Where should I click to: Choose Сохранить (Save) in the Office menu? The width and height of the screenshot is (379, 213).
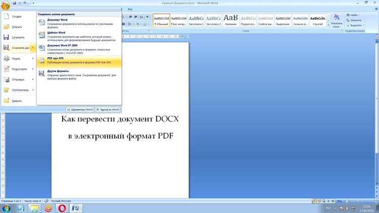[x=18, y=37]
